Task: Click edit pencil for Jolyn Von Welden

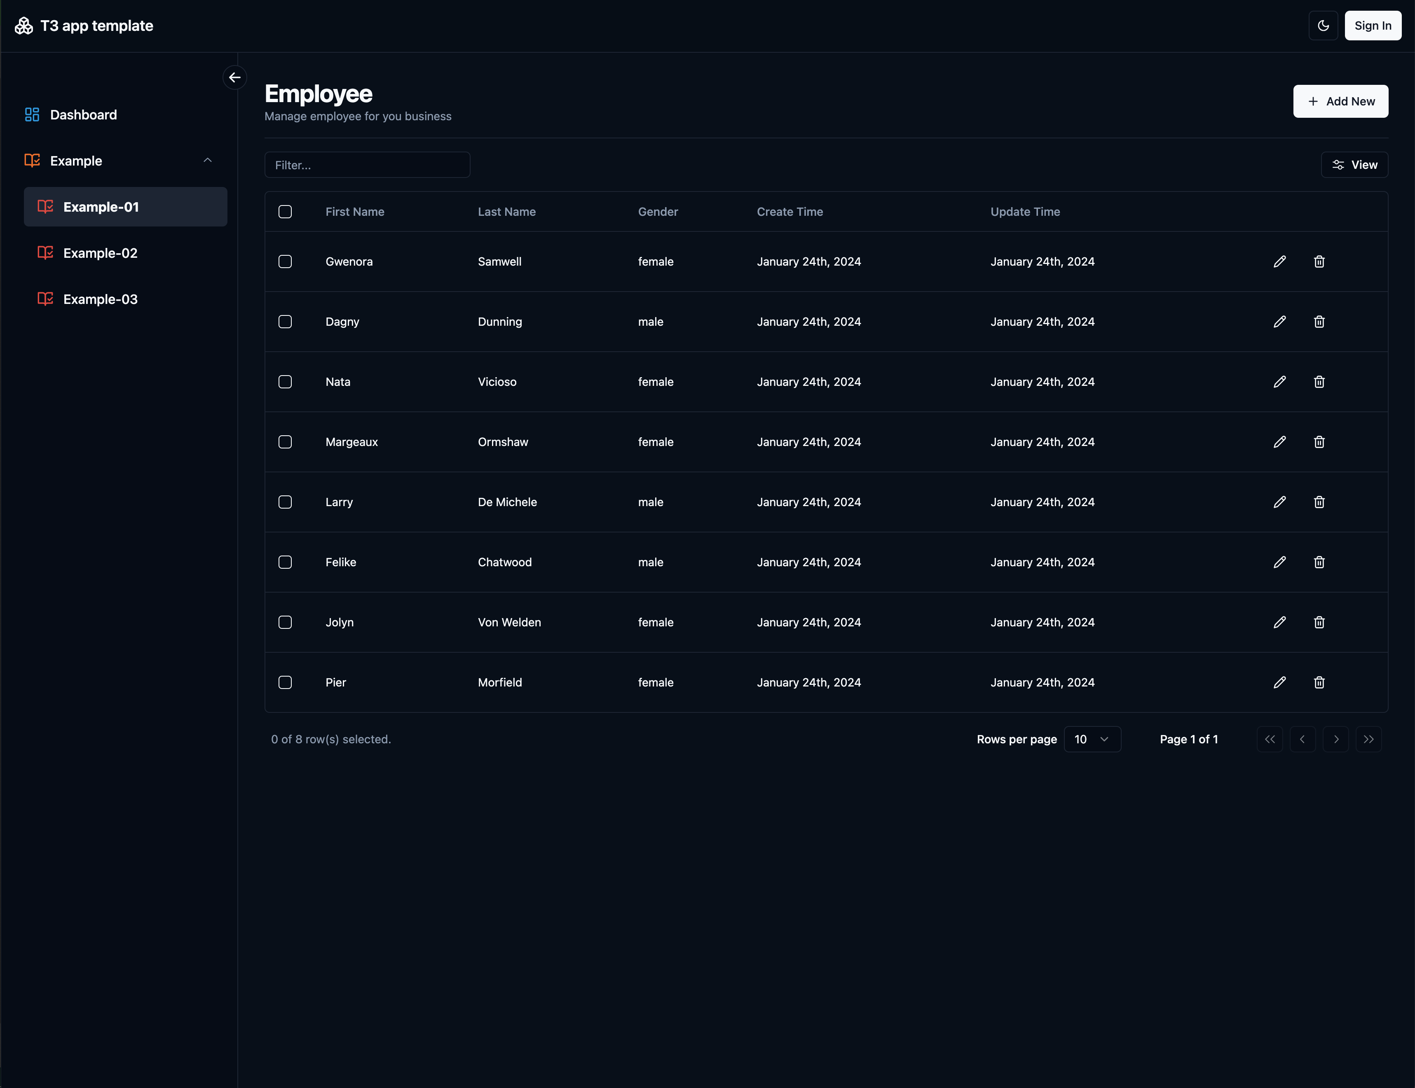Action: pyautogui.click(x=1279, y=622)
